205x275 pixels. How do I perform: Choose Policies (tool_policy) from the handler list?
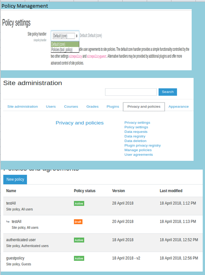click(x=65, y=50)
